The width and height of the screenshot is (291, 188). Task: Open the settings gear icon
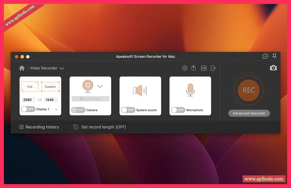click(x=185, y=68)
